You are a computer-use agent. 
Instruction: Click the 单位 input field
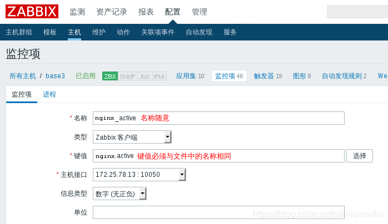point(218,212)
